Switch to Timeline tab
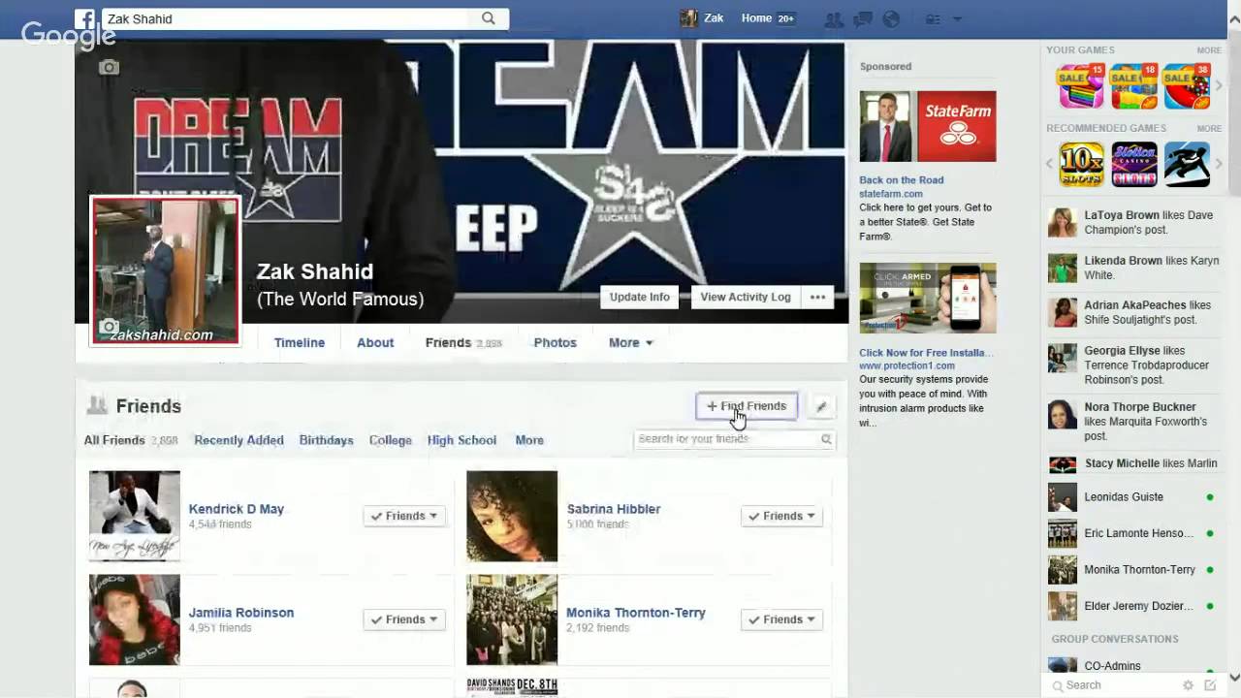The image size is (1241, 698). 300,342
